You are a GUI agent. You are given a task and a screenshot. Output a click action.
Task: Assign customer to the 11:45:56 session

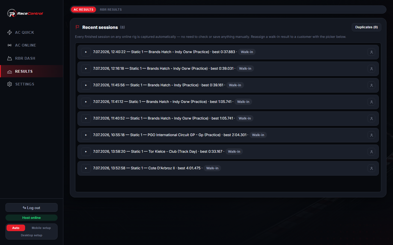[x=371, y=85]
